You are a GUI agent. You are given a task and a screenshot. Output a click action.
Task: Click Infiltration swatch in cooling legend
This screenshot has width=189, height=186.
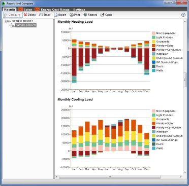pos(153,132)
